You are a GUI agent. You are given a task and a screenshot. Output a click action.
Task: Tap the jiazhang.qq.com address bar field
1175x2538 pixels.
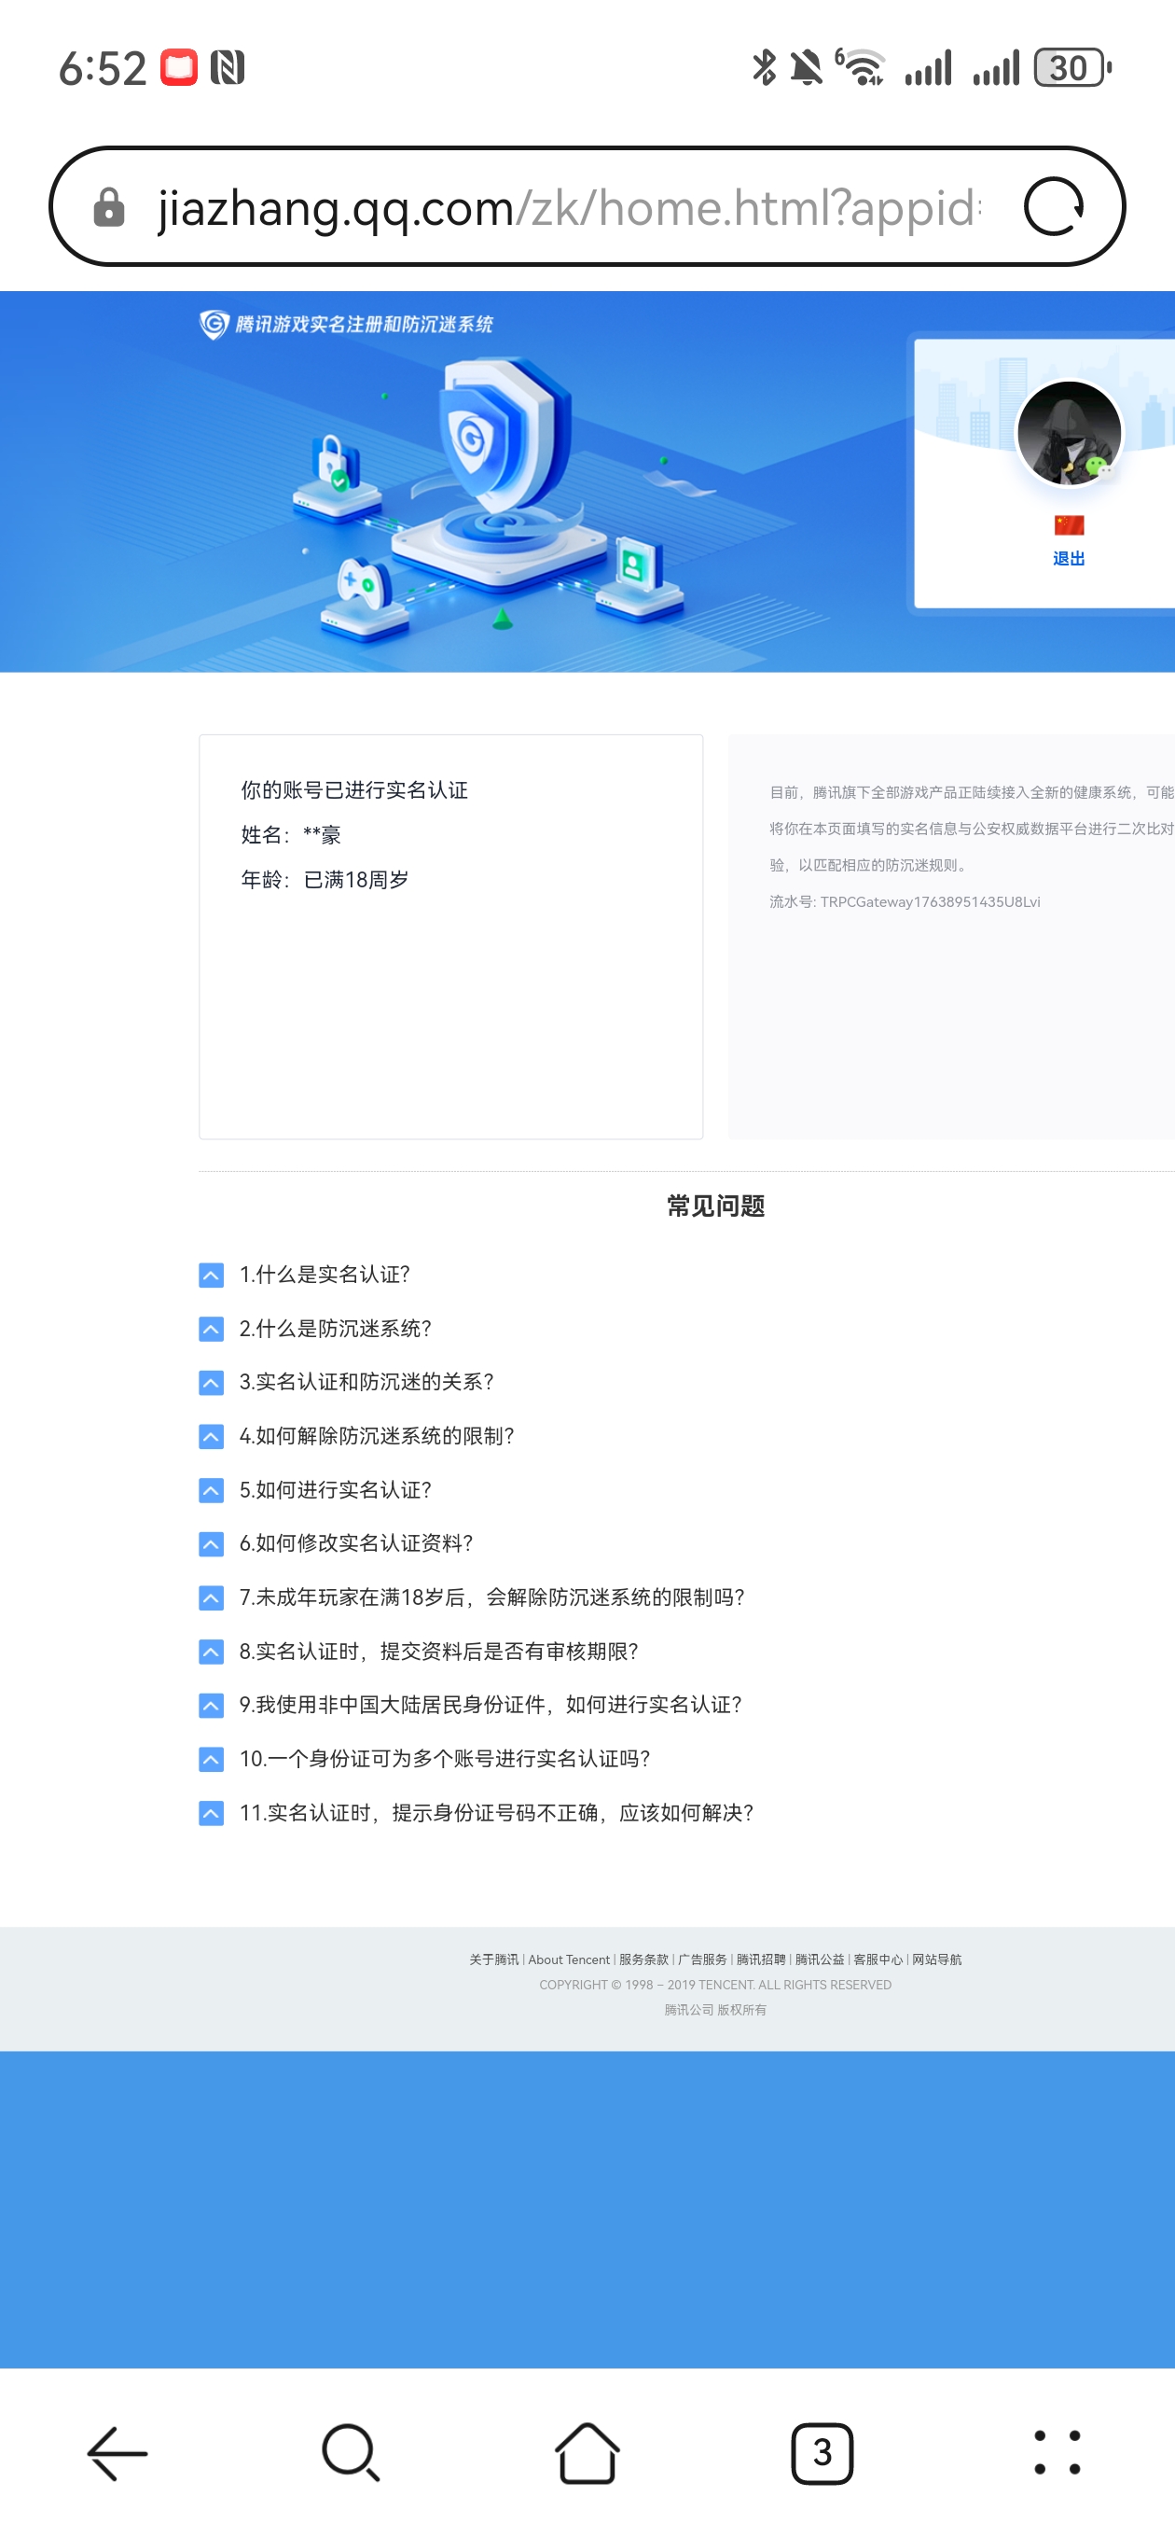[566, 208]
